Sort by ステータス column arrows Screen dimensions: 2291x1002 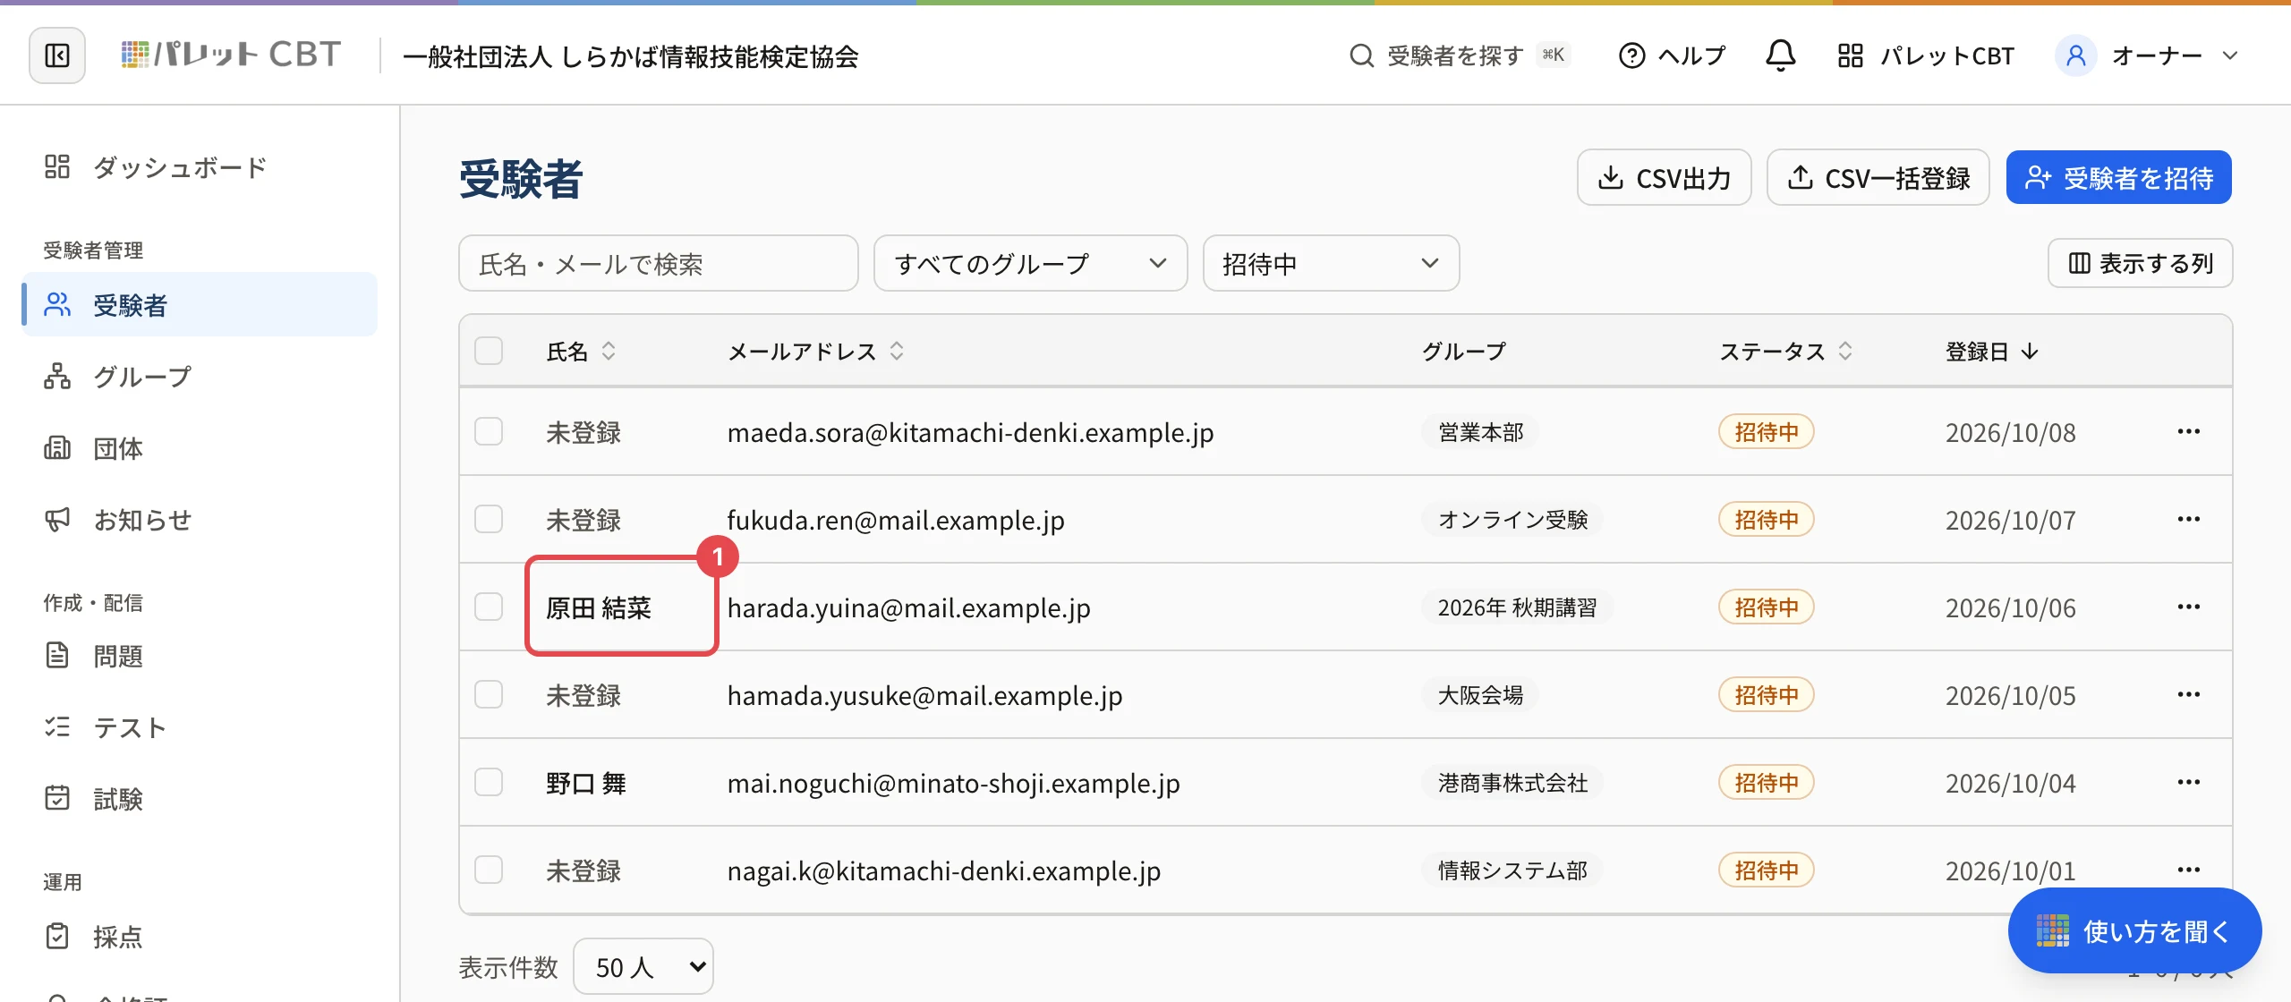[1845, 351]
